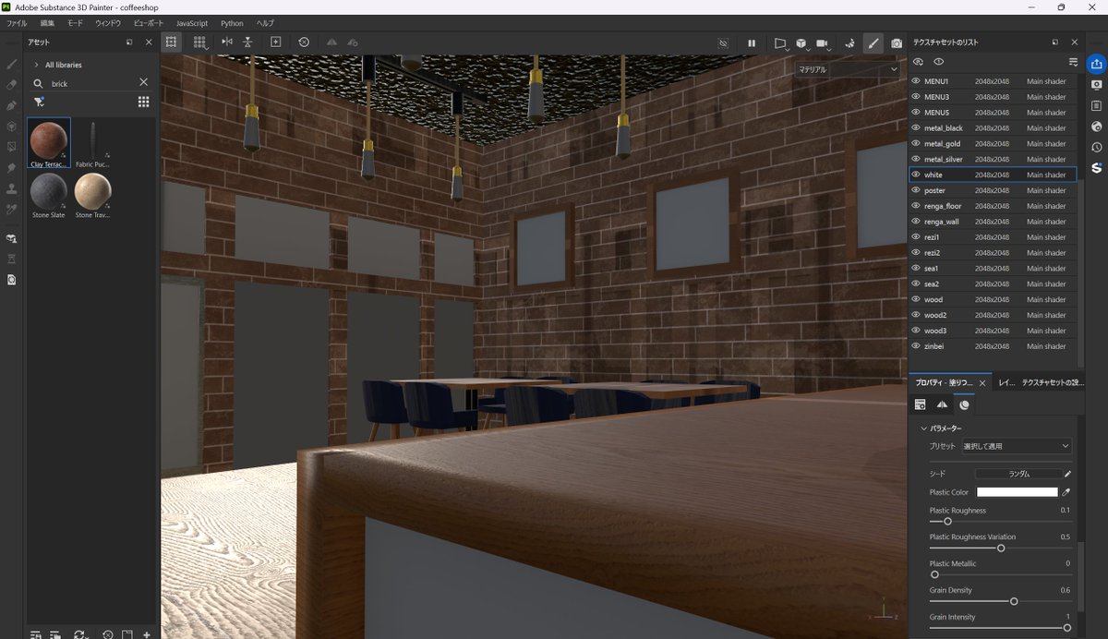Adjust the Plastic Roughness slider
The height and width of the screenshot is (639, 1108).
(999, 522)
